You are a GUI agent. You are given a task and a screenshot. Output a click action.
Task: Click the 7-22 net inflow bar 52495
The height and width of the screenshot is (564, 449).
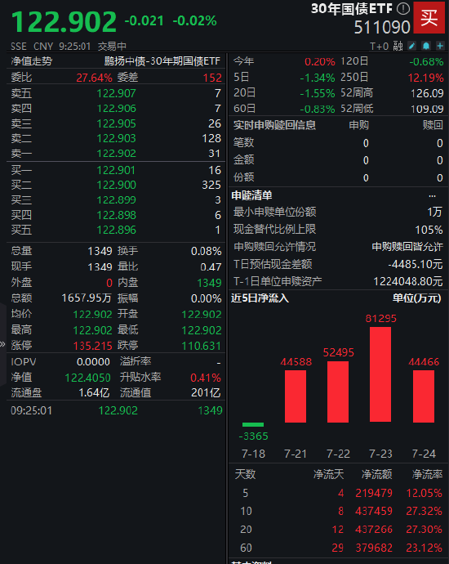coord(338,392)
